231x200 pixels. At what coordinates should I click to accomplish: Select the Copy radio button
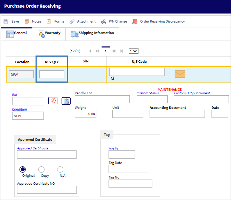coord(41,169)
